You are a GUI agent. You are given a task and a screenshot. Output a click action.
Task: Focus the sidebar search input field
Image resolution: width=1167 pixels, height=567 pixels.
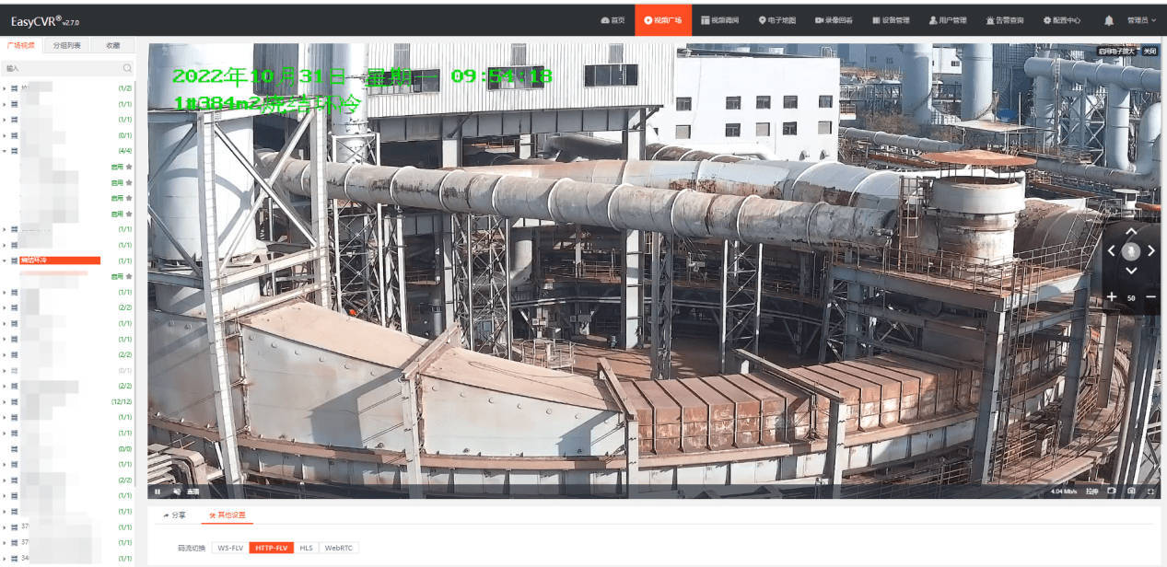tap(68, 68)
